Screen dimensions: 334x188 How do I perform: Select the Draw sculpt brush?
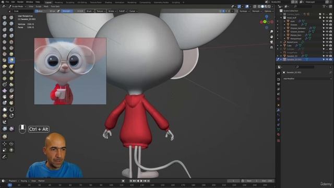point(5,17)
